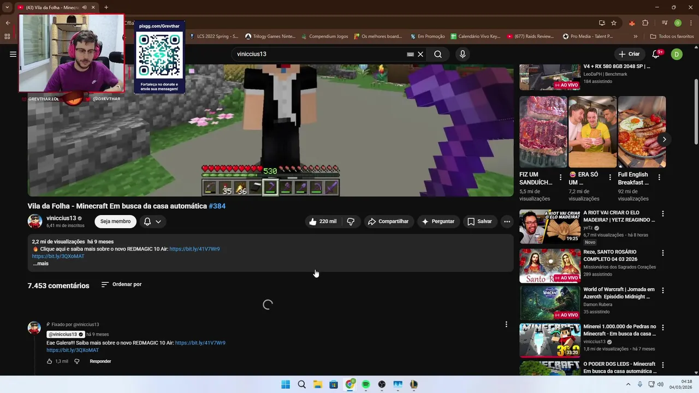Mute the tab with the audio icon
The image size is (699, 393).
84,8
